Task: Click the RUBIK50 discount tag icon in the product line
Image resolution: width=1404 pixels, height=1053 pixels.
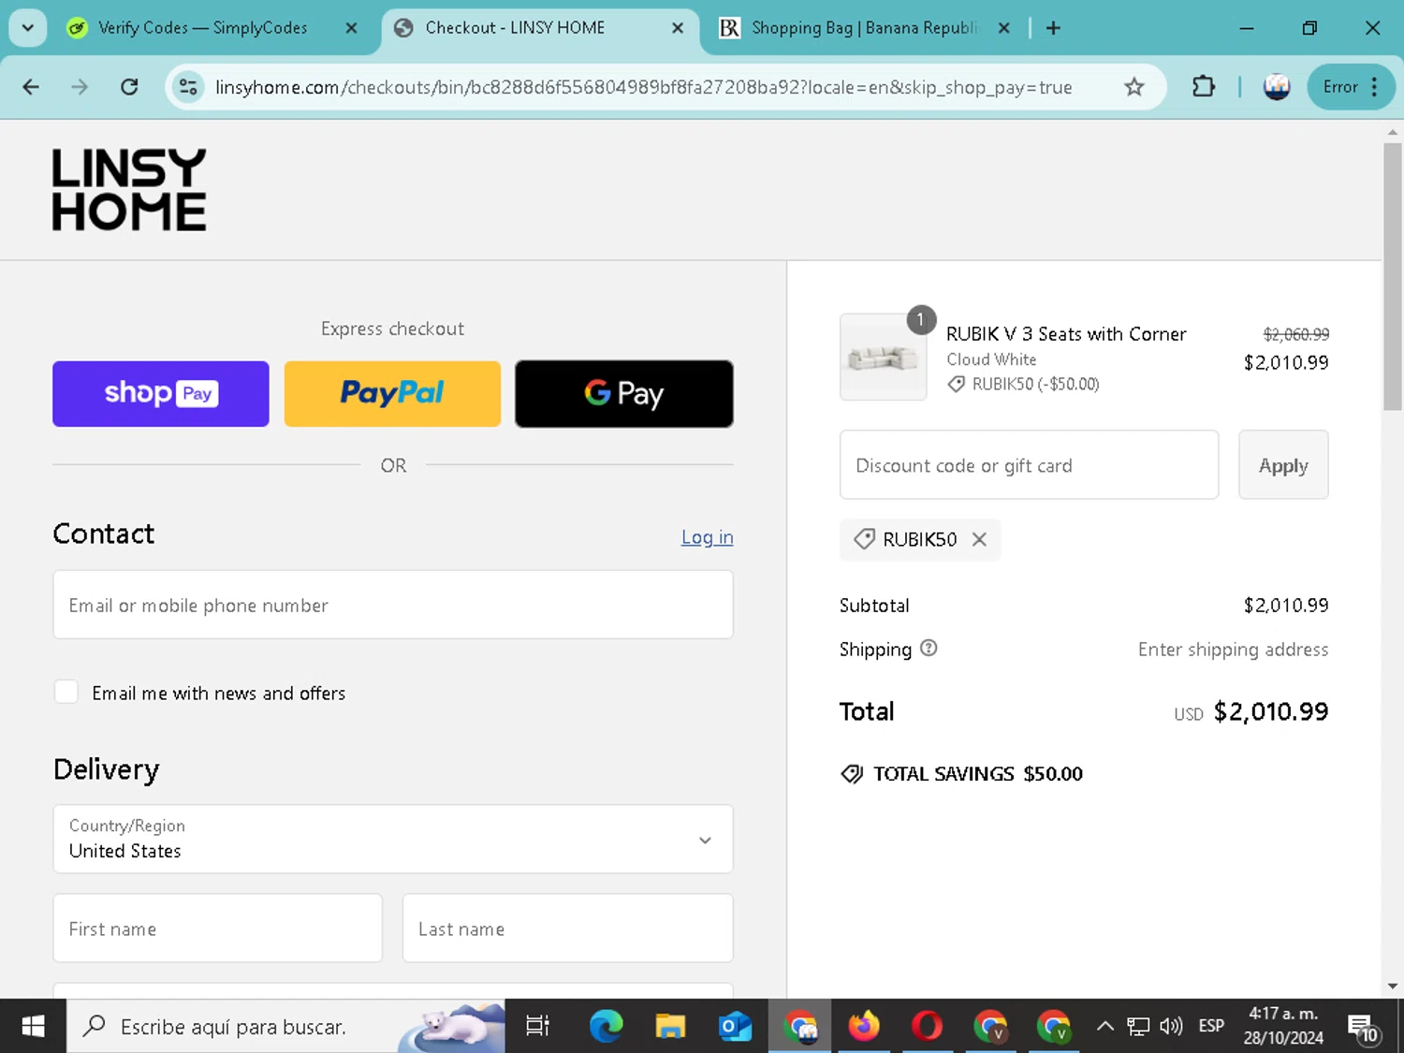Action: coord(956,384)
